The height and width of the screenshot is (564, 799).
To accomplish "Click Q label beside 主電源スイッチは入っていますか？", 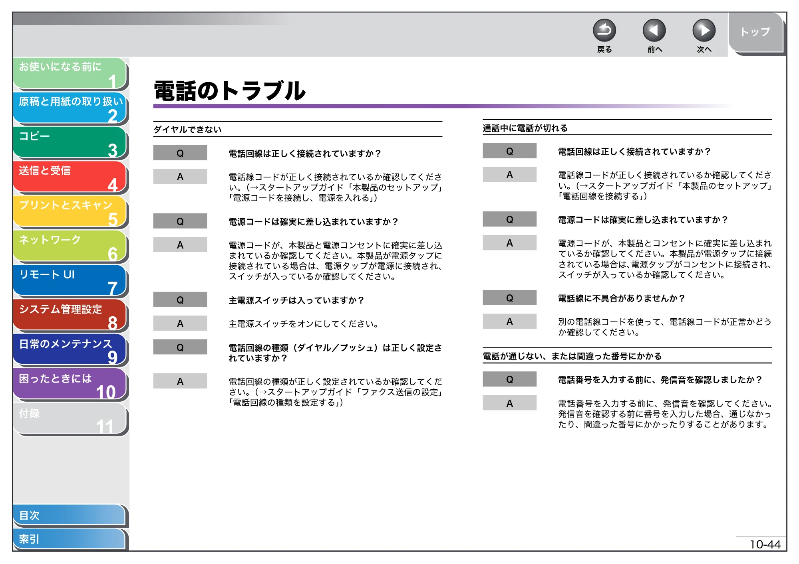I will pyautogui.click(x=180, y=300).
